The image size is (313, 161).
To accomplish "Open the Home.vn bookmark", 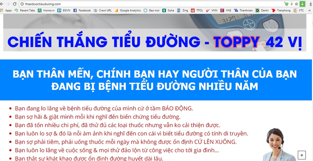I will tap(46, 10).
